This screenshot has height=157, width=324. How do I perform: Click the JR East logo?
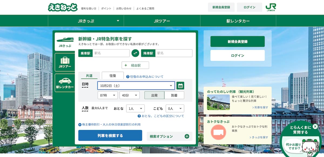(271, 7)
